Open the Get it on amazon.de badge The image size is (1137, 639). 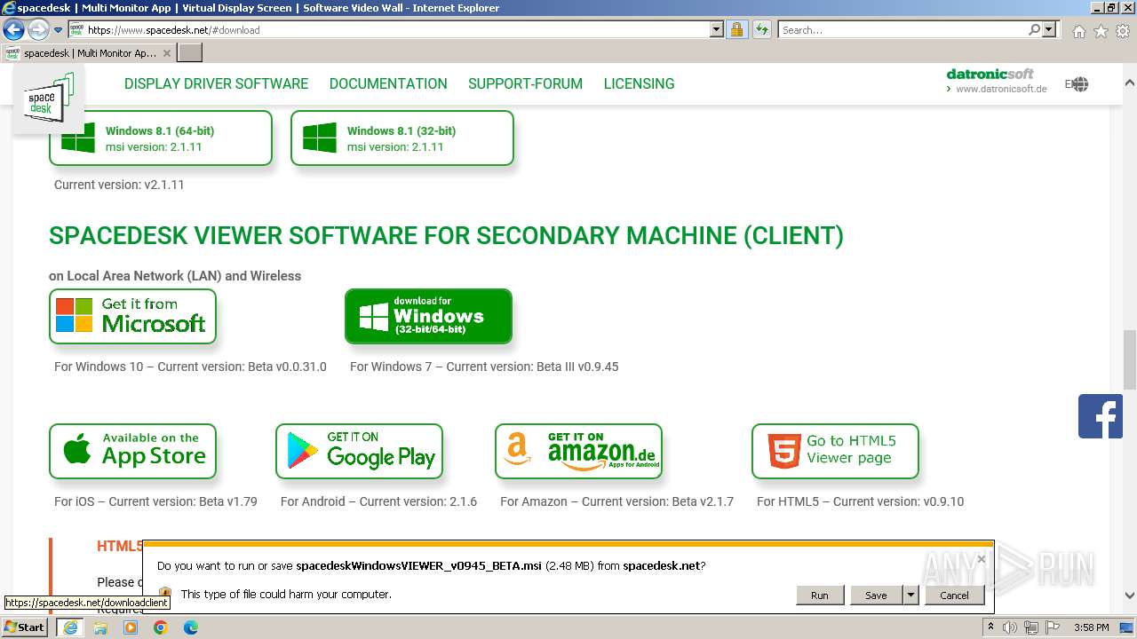578,451
